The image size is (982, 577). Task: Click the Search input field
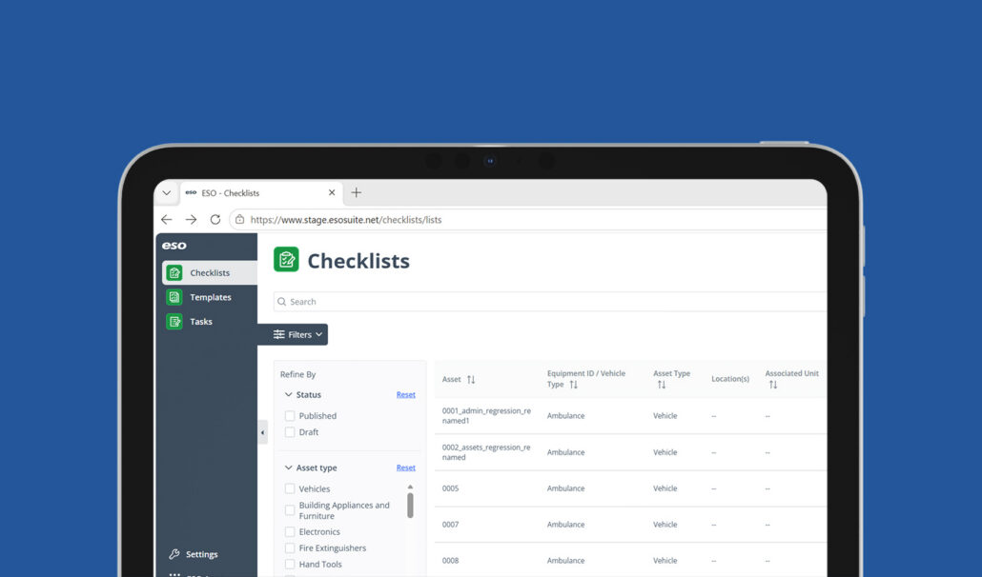[x=550, y=301]
